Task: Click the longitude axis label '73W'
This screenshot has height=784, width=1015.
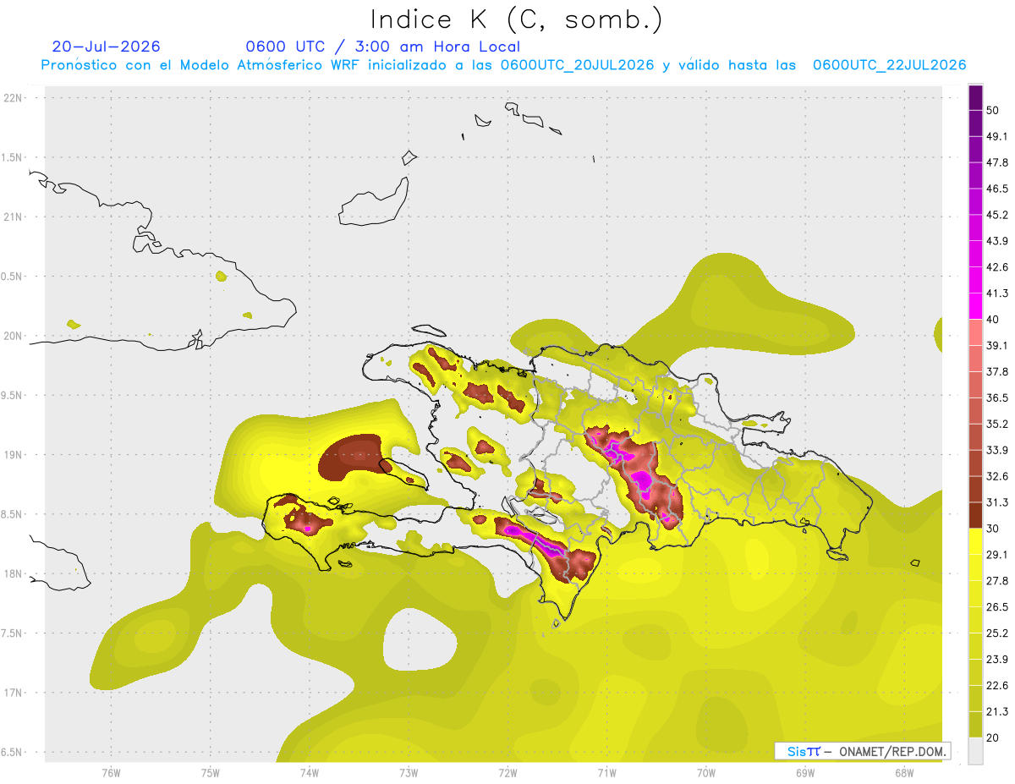Action: [409, 771]
